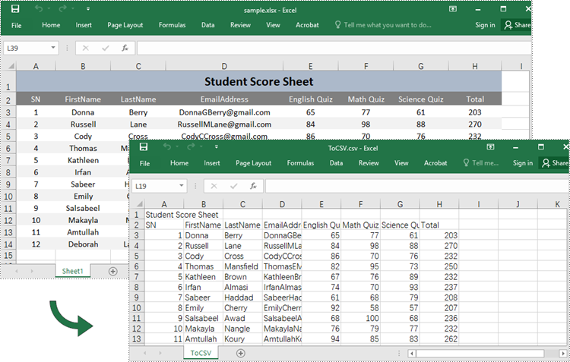Click Sheet1 tab in sample.xlsx window

click(x=72, y=271)
